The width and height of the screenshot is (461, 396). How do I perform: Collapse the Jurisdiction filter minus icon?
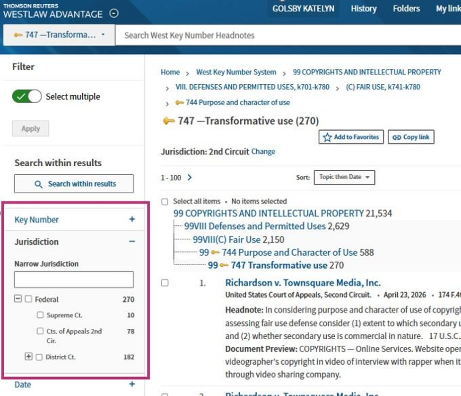tap(132, 242)
